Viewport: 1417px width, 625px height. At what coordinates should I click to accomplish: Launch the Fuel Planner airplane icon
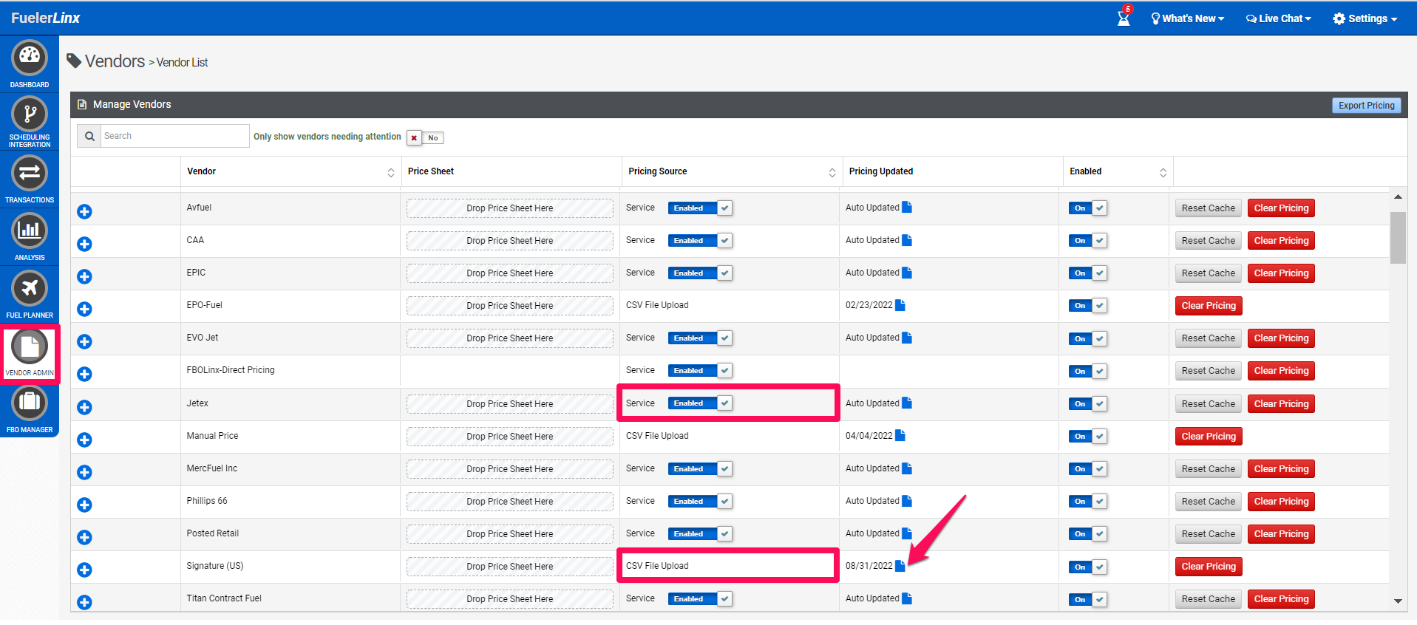pos(30,288)
